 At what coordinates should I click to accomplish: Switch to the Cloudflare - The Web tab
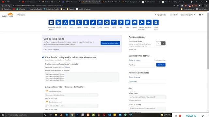[x=111, y=2]
